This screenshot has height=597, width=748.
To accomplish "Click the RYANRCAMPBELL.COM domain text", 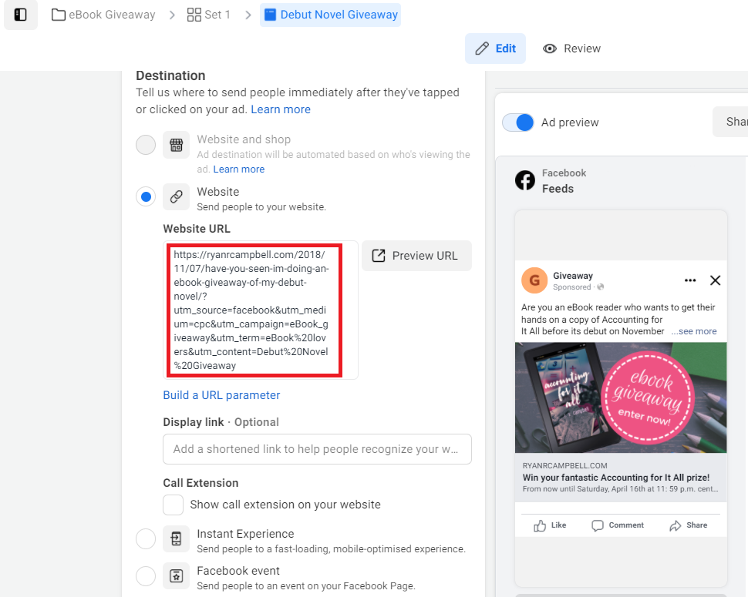I will [x=564, y=466].
